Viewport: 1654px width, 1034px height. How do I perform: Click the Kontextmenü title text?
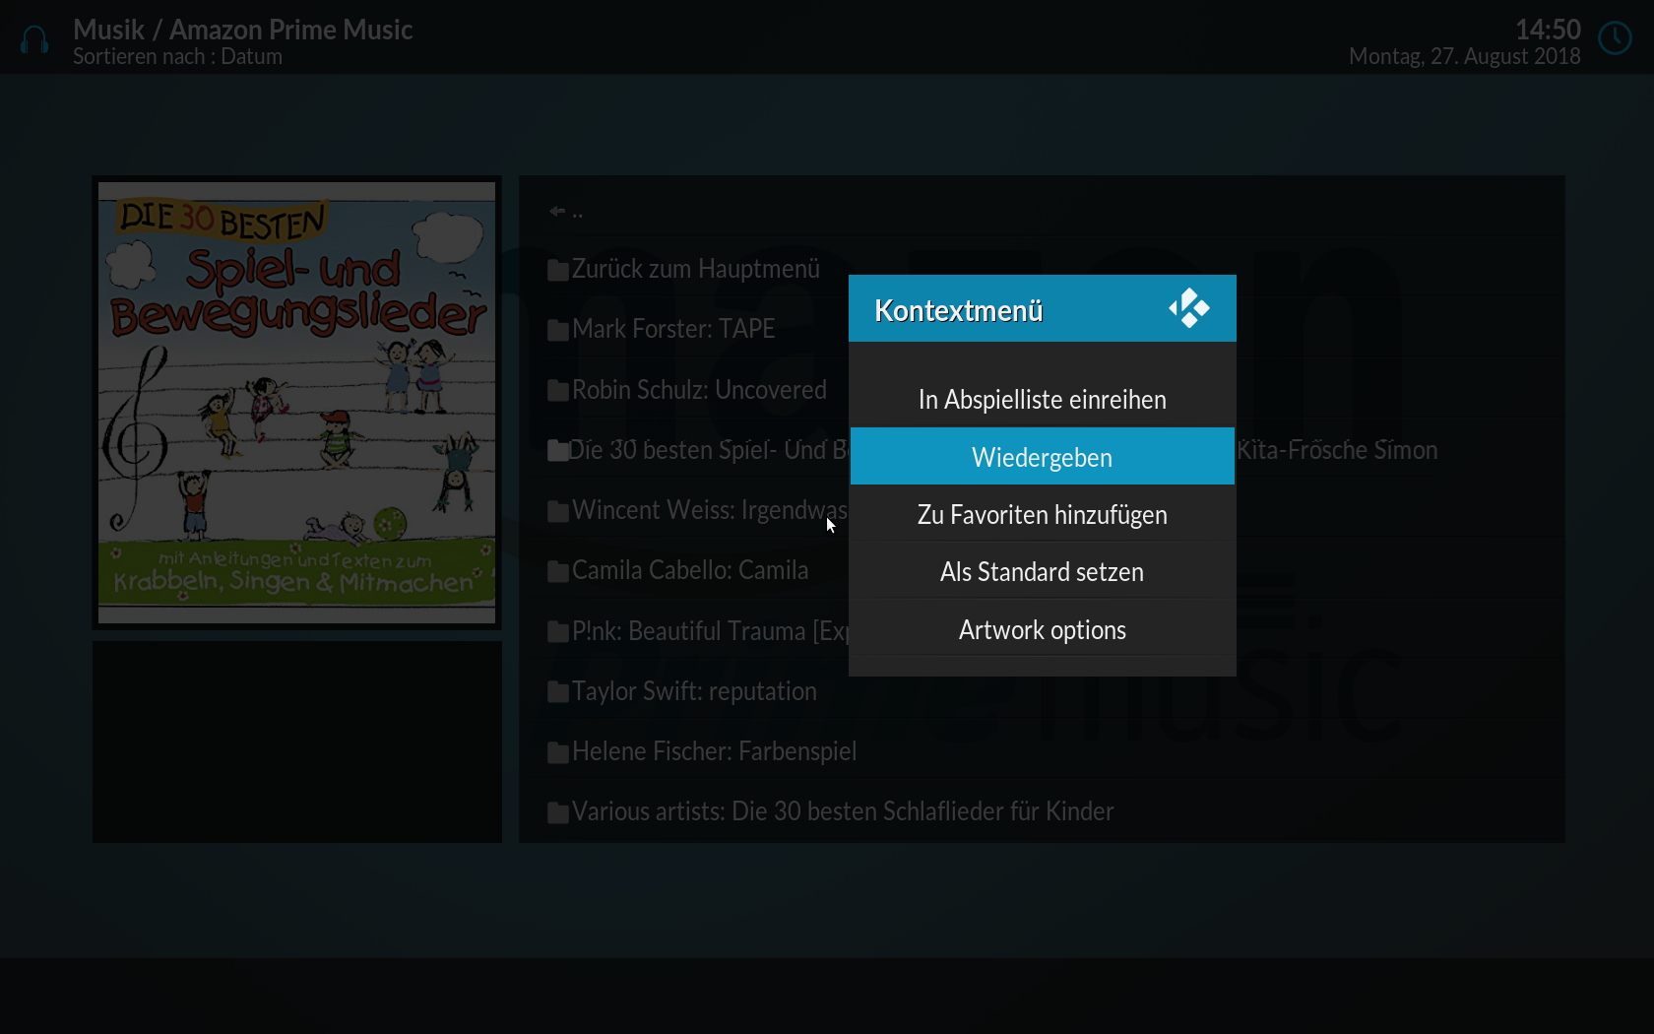tap(958, 310)
